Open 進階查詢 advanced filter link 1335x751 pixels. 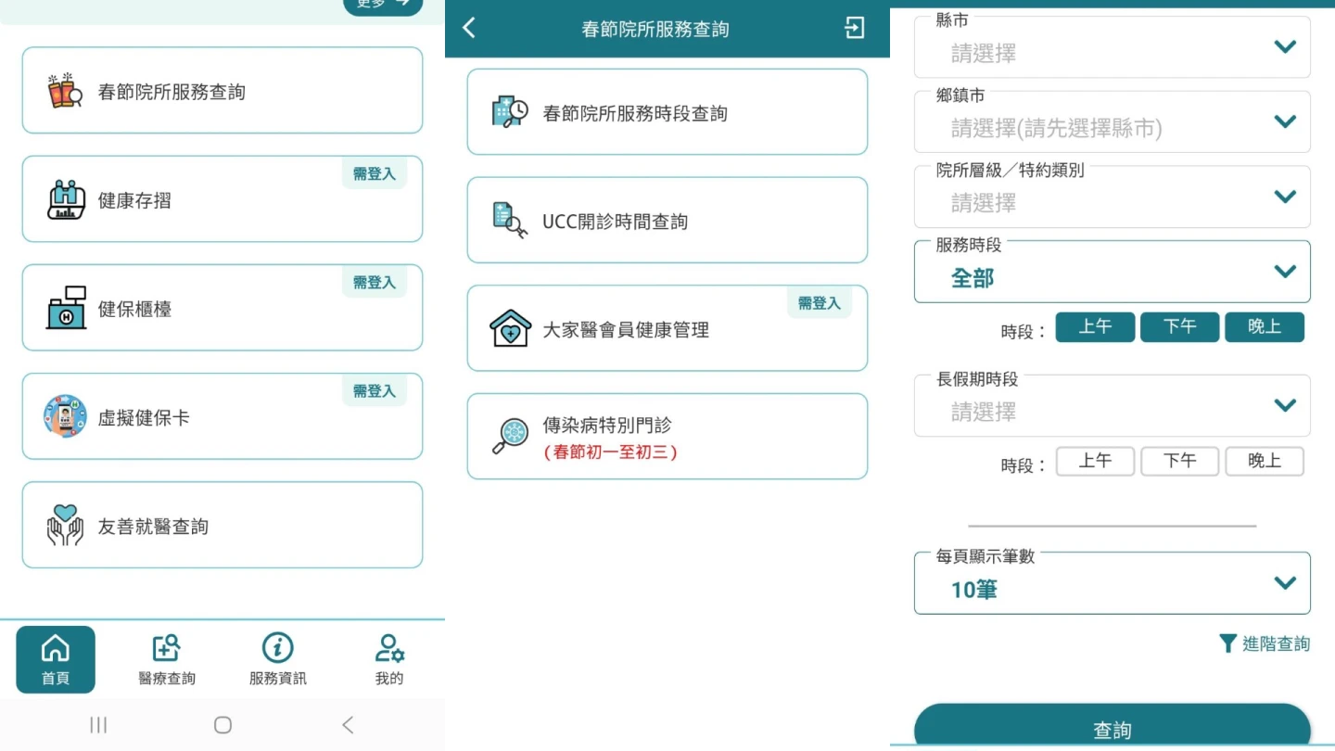1265,643
